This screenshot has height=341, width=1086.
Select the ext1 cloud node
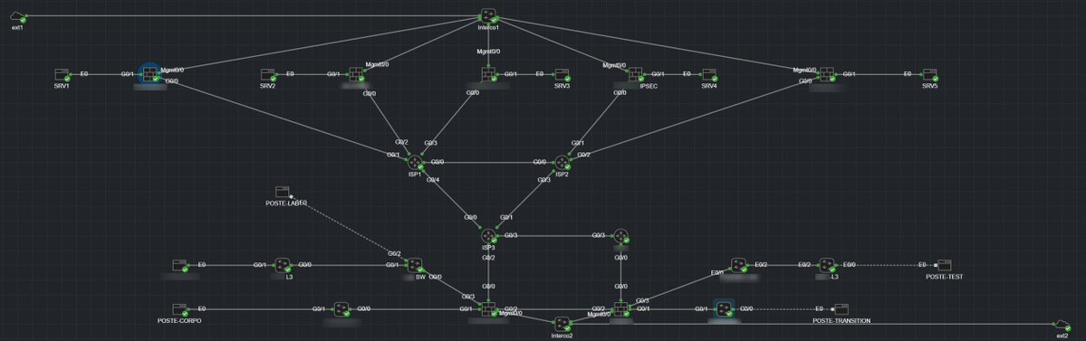pos(18,16)
